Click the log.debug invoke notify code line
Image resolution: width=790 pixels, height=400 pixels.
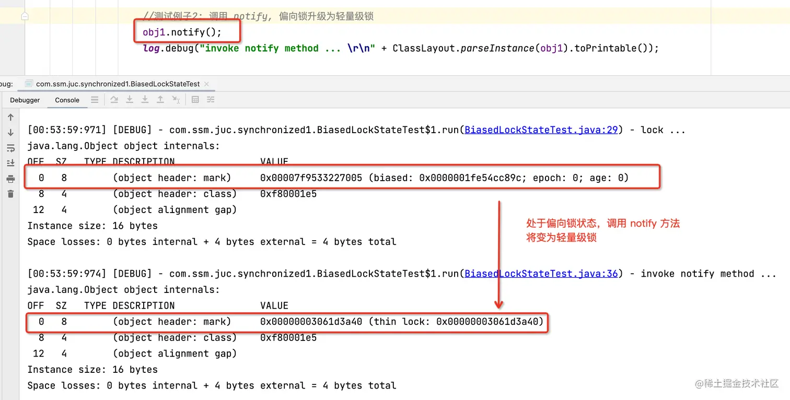pyautogui.click(x=401, y=48)
